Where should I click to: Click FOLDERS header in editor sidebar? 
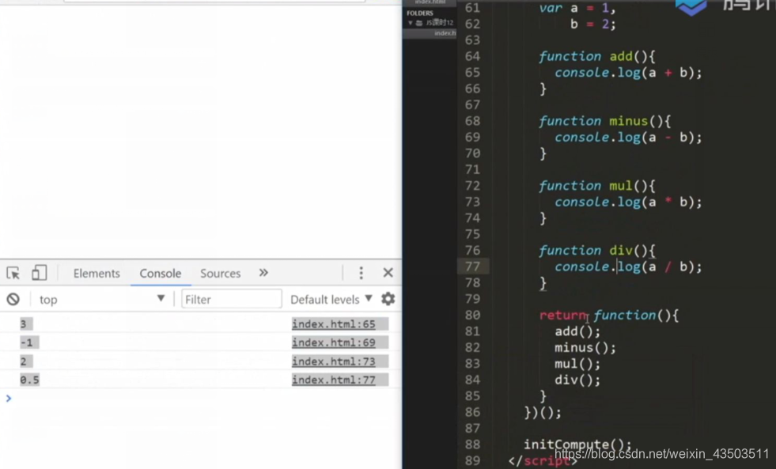[420, 13]
